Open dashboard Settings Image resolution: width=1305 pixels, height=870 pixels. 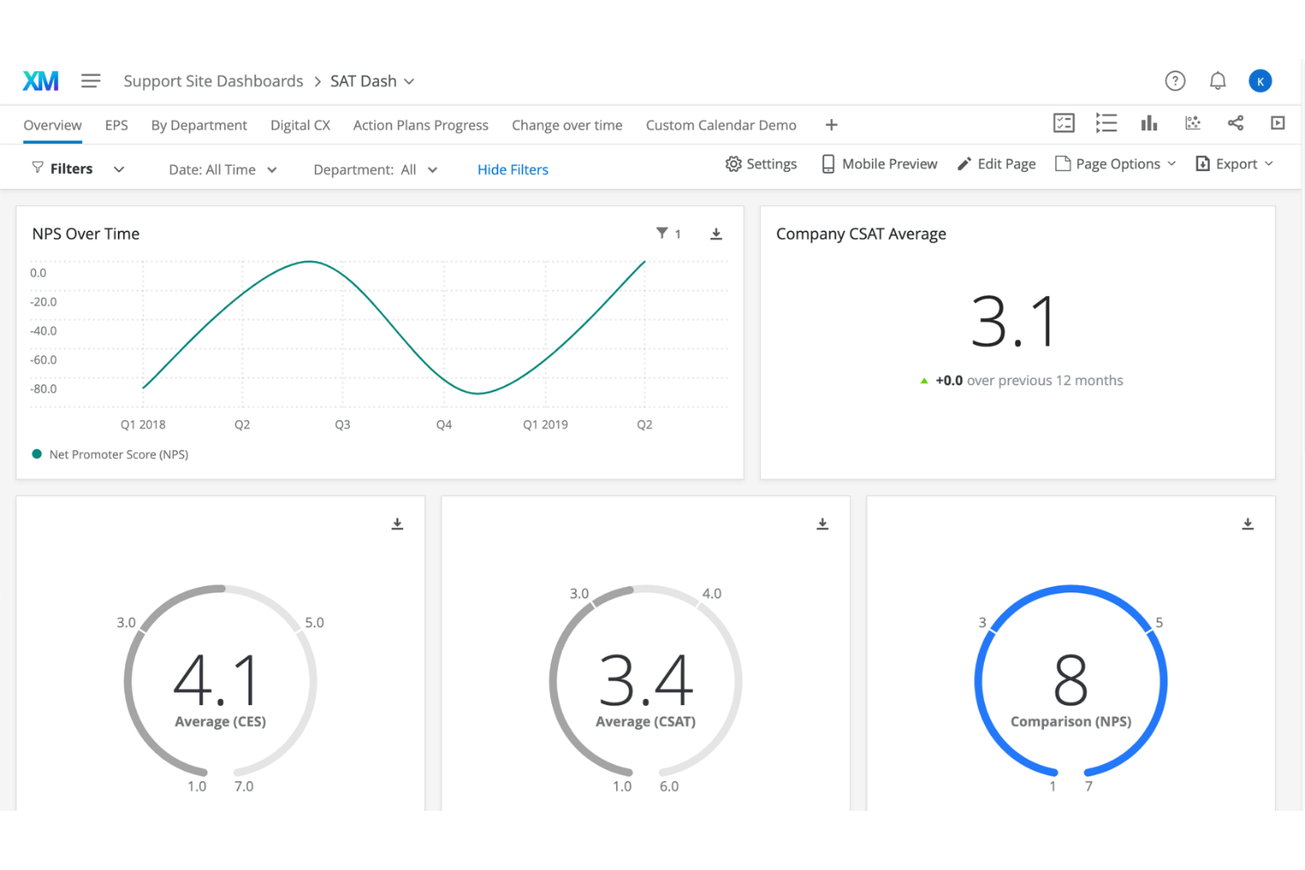[x=761, y=164]
